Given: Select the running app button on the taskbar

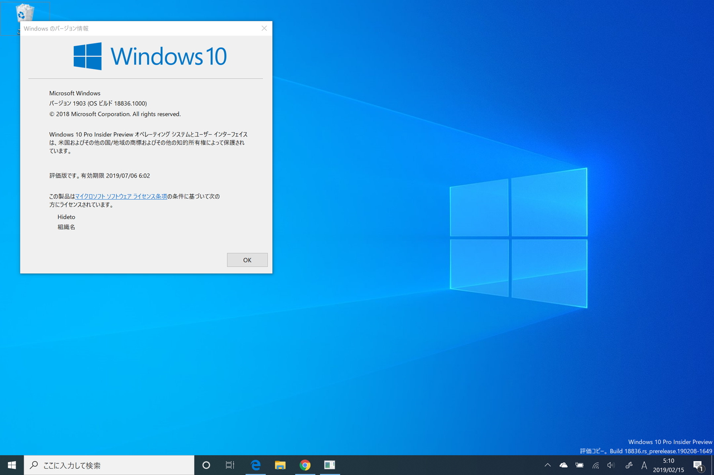Looking at the screenshot, I should click(329, 465).
